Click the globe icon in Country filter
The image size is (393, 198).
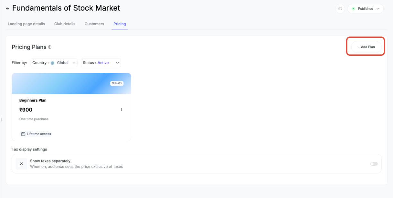click(x=53, y=63)
